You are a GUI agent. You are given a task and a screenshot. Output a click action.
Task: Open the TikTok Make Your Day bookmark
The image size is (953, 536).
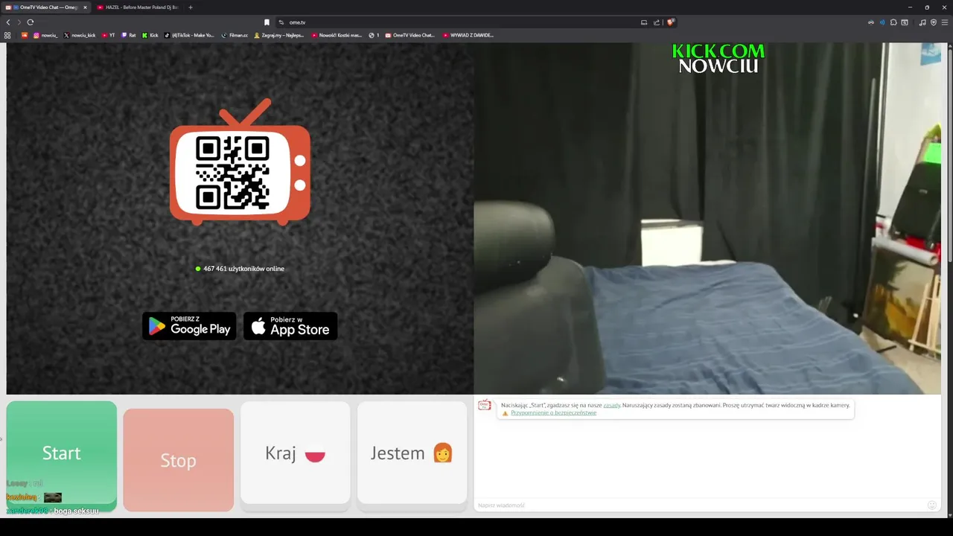click(x=189, y=35)
